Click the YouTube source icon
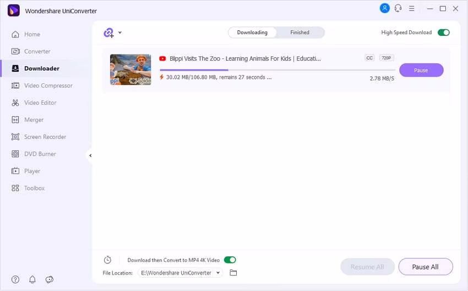Image resolution: width=468 pixels, height=291 pixels. coord(162,58)
